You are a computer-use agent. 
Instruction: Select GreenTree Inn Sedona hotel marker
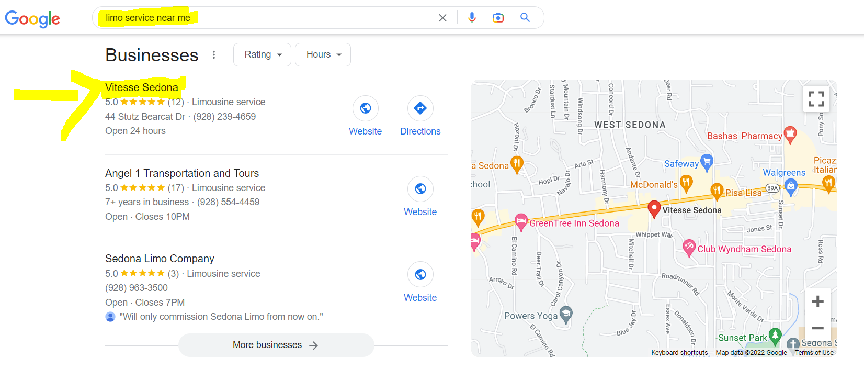click(521, 222)
